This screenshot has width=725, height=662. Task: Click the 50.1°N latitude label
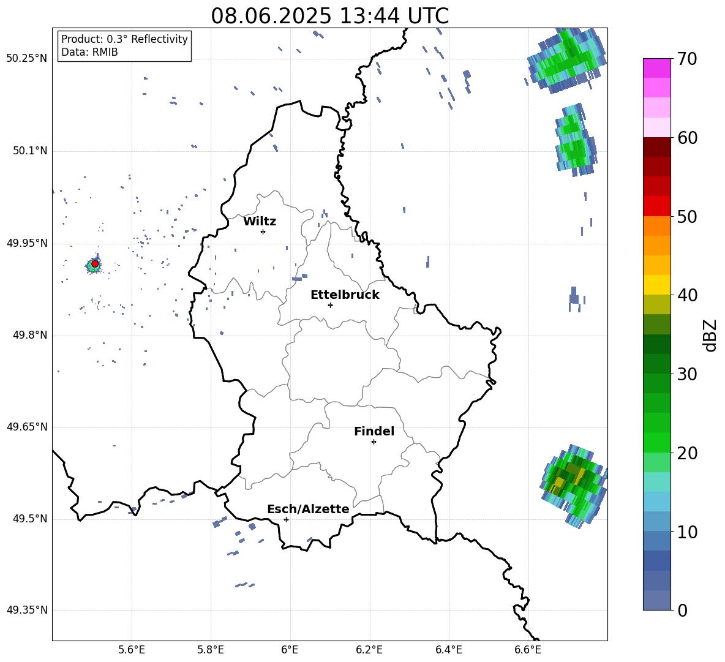(30, 151)
